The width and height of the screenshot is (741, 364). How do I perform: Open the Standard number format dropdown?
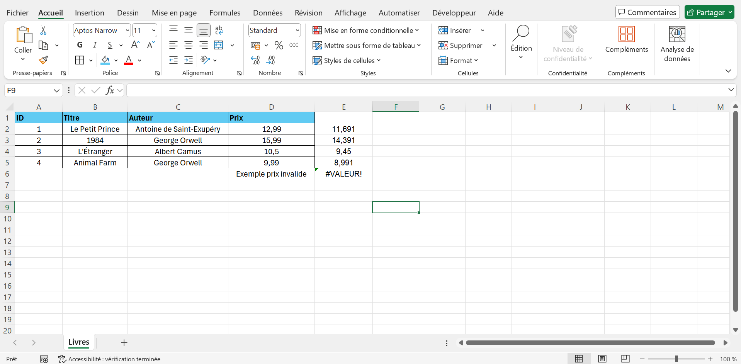pyautogui.click(x=297, y=30)
